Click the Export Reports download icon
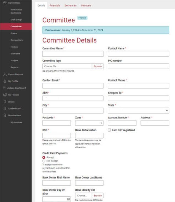The height and width of the screenshot is (202, 175). [5, 74]
